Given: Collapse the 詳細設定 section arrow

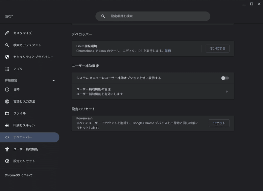Looking at the screenshot, I should click(x=54, y=80).
